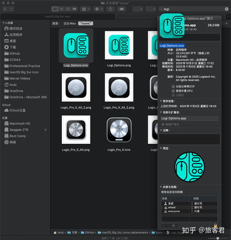
Task: Click the comments text area
Action: pos(189,139)
